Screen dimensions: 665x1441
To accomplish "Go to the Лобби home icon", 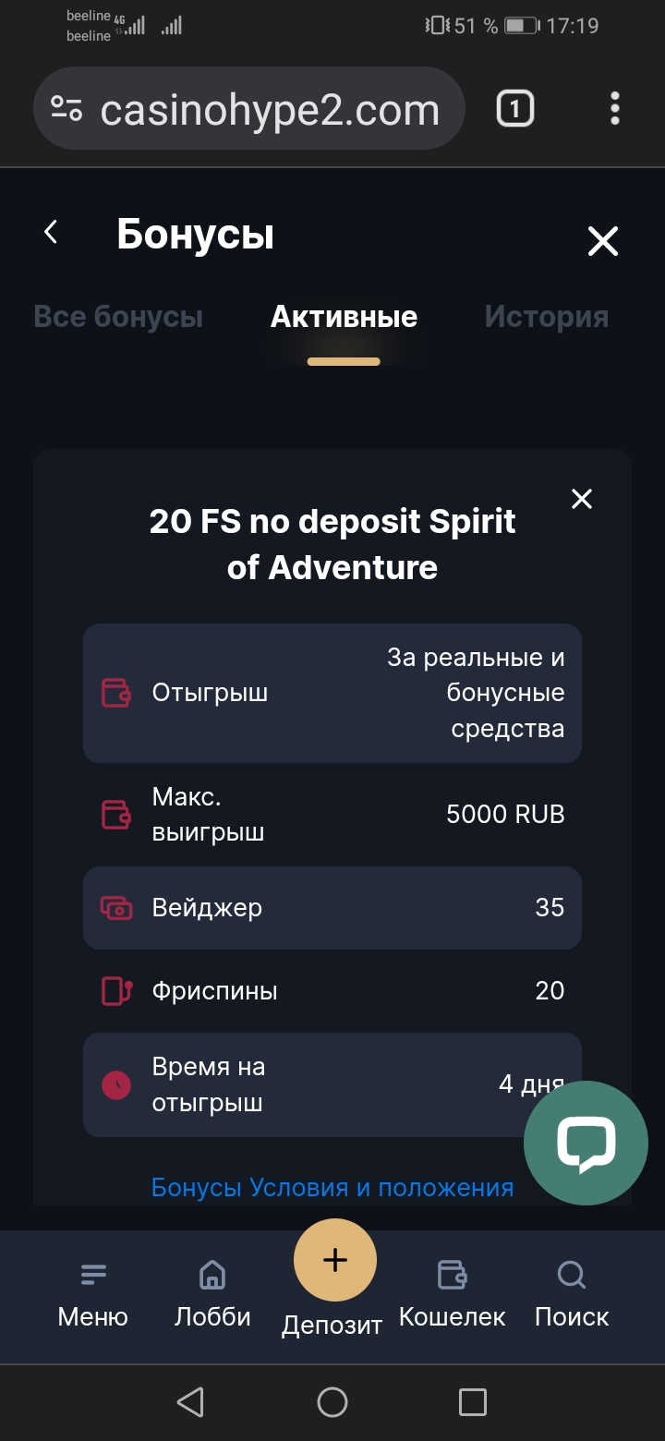I will click(x=212, y=1295).
